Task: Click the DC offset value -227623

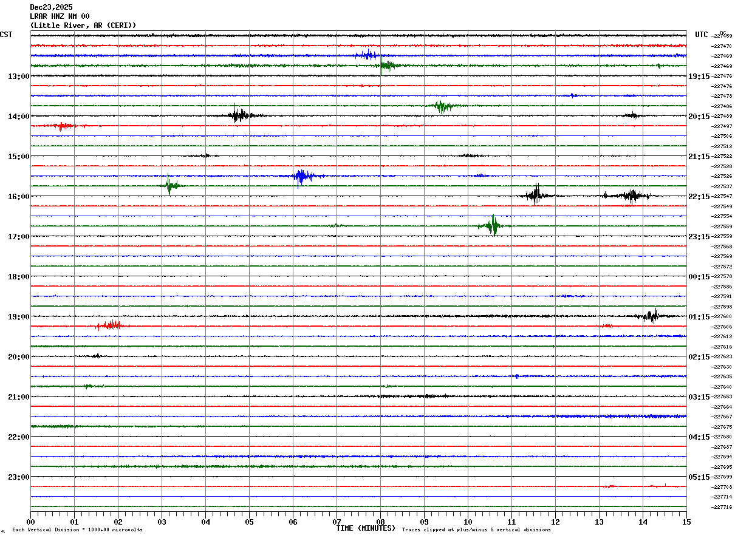Action: tap(722, 357)
